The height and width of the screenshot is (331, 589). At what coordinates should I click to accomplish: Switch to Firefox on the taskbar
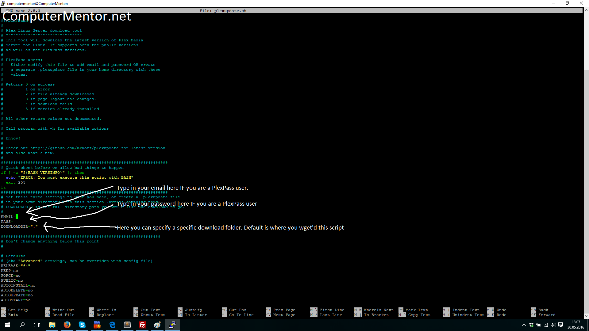click(x=67, y=325)
